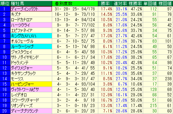Select the モーリス 複回値 238 cell
Viewport: 173px width, 114px height.
pyautogui.click(x=165, y=79)
